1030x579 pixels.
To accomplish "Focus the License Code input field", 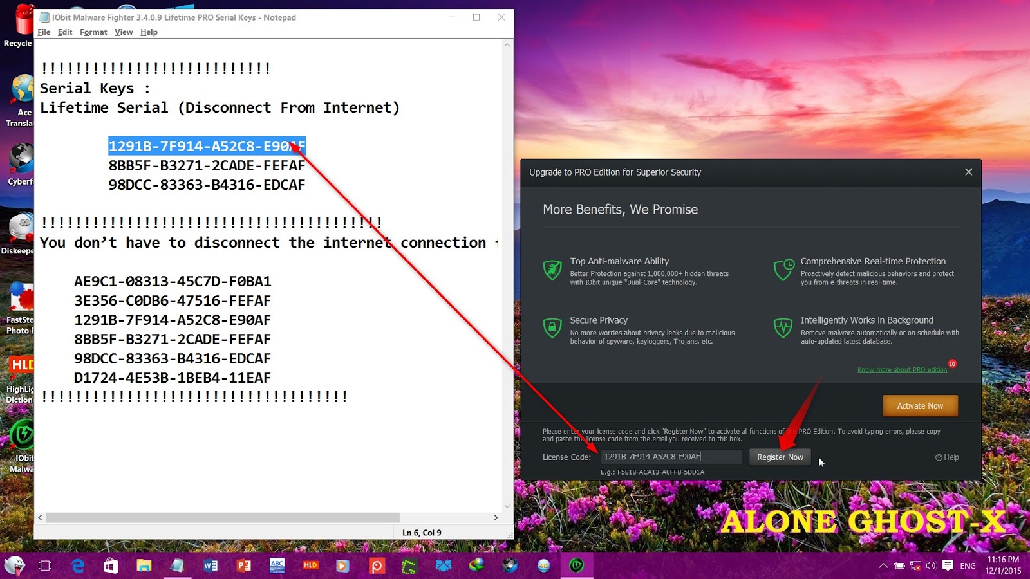I will (x=671, y=457).
